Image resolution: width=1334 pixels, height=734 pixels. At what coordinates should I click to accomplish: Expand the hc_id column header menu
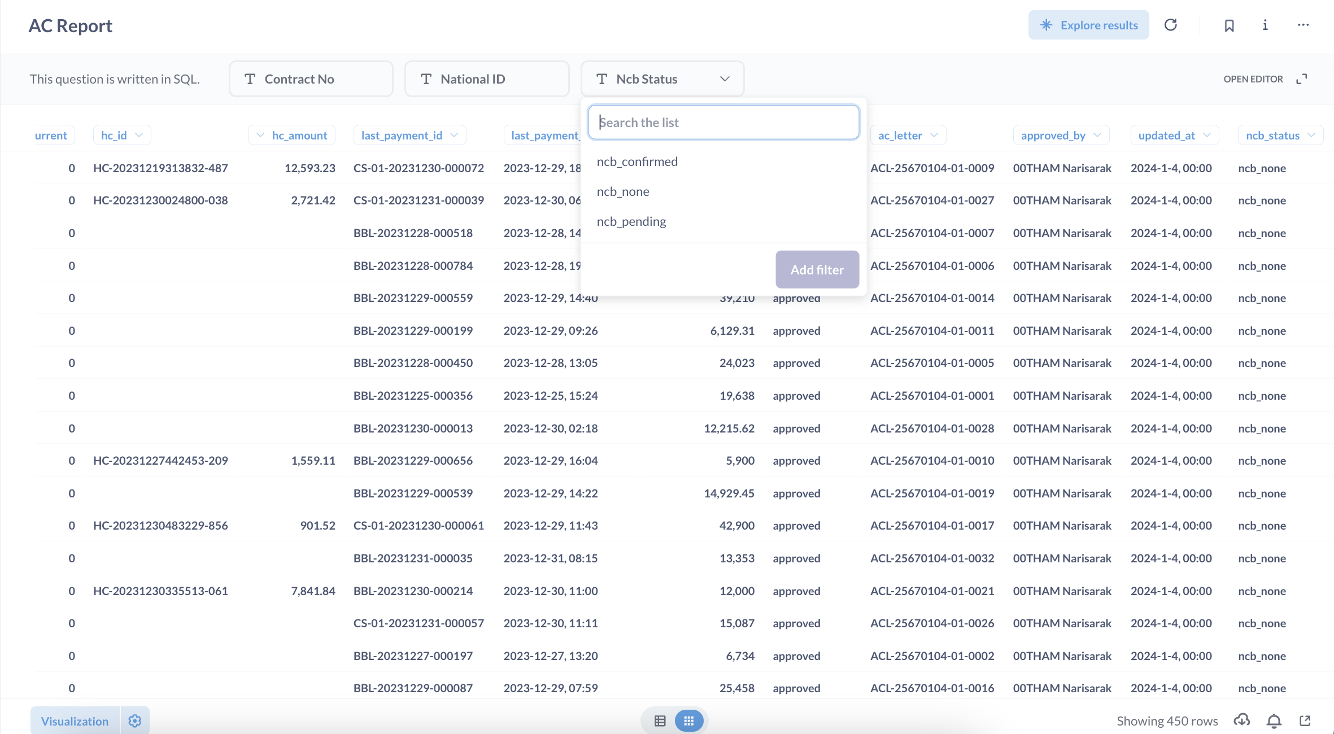[139, 136]
